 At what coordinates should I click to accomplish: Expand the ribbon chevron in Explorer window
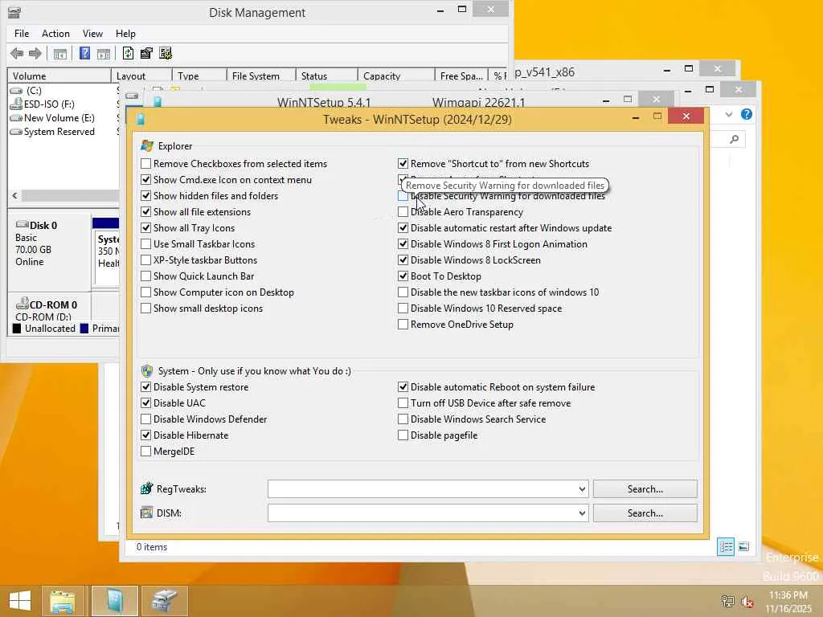[x=728, y=114]
